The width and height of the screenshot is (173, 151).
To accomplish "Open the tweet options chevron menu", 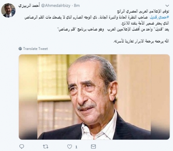I will click(x=167, y=6).
